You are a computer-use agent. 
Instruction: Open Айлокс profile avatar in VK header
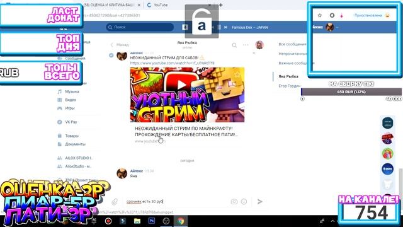tap(330, 27)
